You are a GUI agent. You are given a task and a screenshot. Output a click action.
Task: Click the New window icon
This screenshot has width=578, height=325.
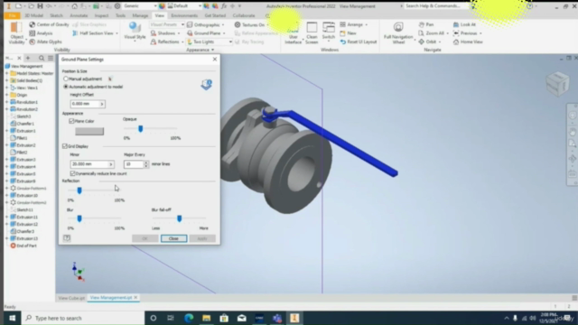click(343, 33)
